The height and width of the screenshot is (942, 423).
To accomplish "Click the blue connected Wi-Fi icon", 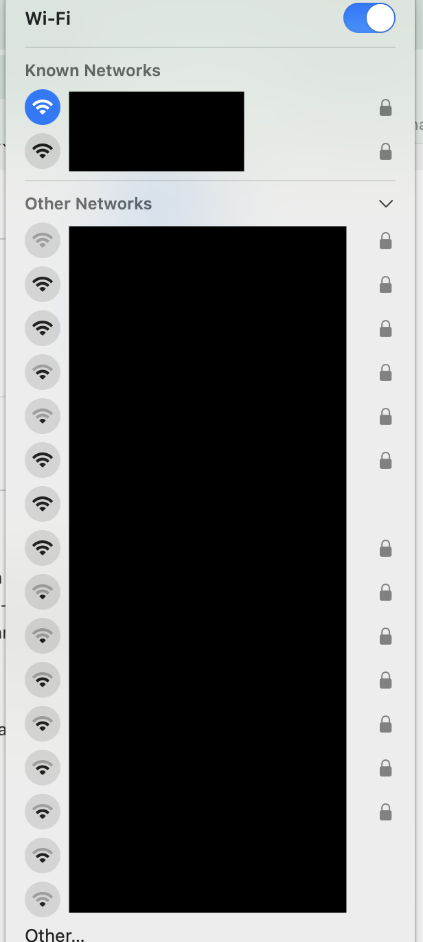I will (x=43, y=107).
